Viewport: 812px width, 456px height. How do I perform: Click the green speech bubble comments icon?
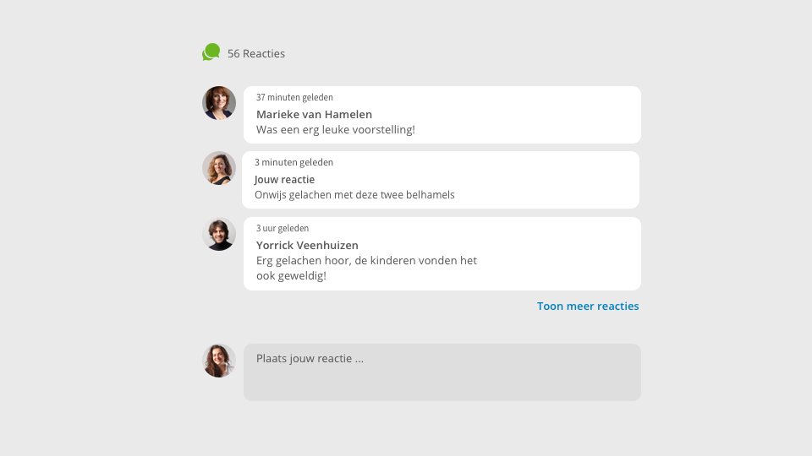click(x=211, y=52)
